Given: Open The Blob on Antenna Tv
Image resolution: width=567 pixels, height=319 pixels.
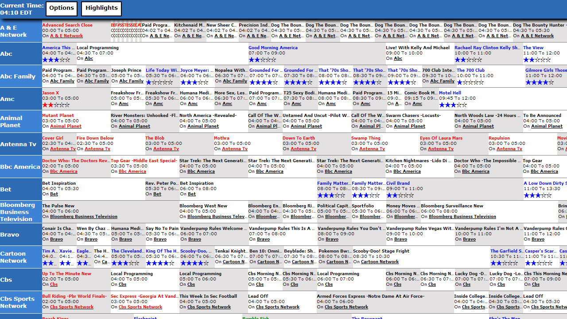Looking at the screenshot, I should [155, 138].
